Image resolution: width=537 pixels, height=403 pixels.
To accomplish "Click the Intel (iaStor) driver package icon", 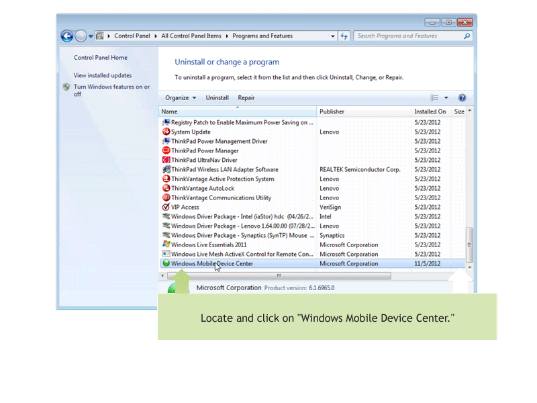I will [x=166, y=216].
